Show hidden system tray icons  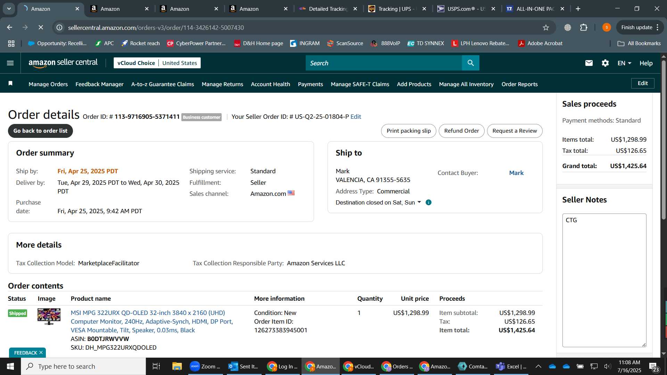(x=538, y=366)
